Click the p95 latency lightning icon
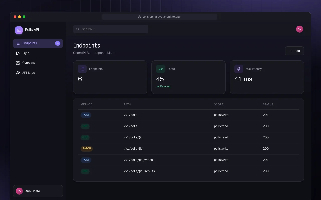Image resolution: width=321 pixels, height=200 pixels. [239, 69]
